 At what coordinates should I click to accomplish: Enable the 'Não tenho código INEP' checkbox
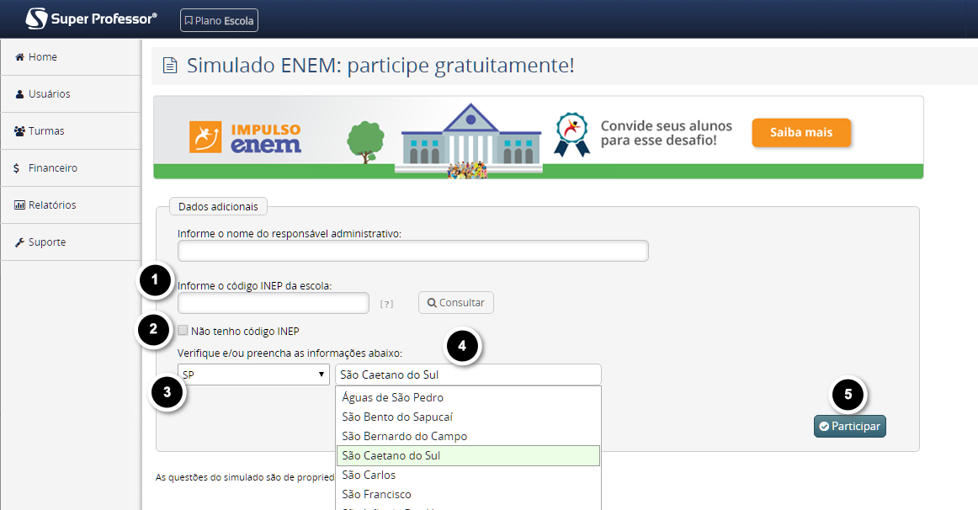[183, 330]
